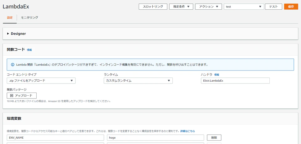Click the 関数パッケージ label
This screenshot has width=301, height=144.
pos(17,89)
